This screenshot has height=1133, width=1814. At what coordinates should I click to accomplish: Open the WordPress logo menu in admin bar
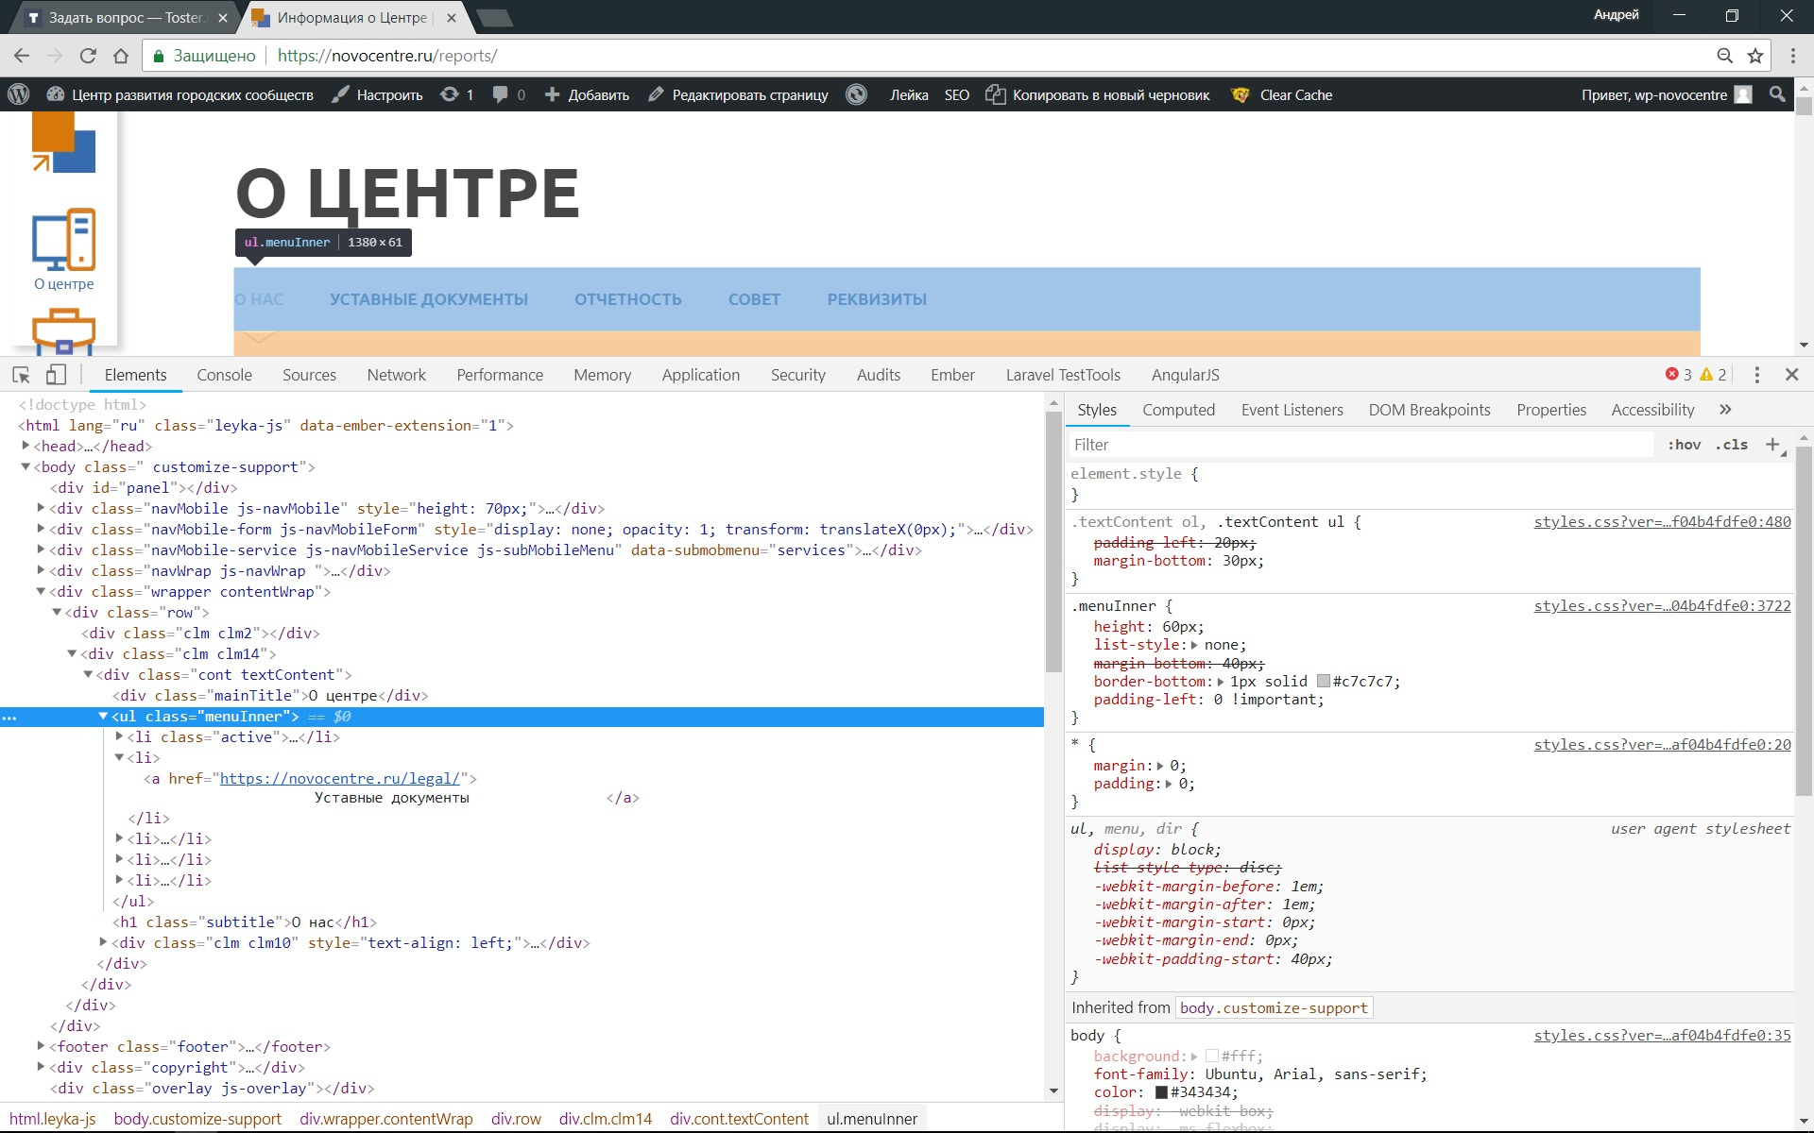pos(18,94)
